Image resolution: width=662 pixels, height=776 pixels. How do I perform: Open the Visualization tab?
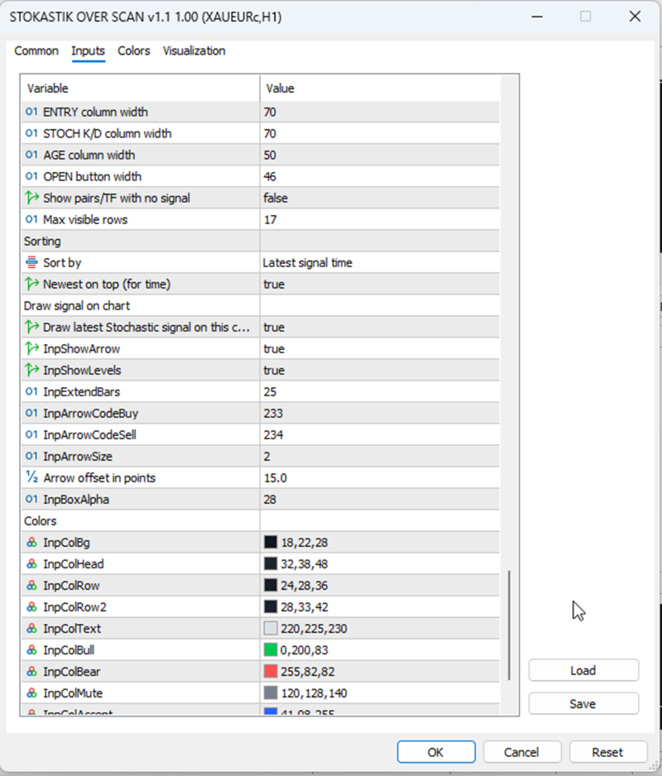point(194,51)
